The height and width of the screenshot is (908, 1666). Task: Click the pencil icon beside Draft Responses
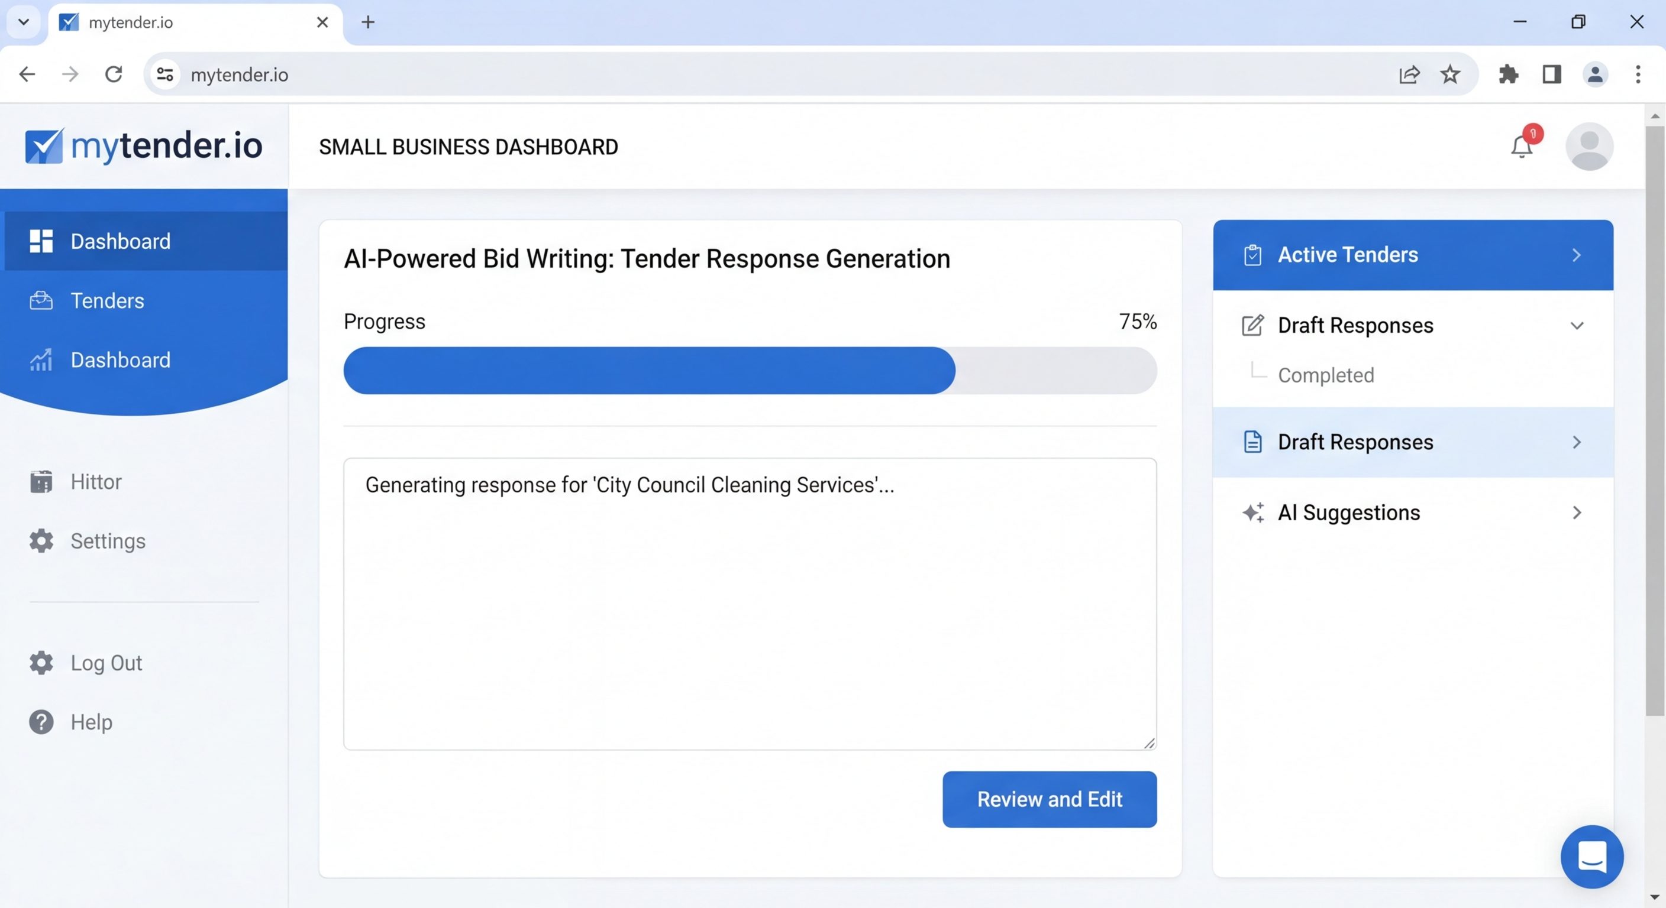pyautogui.click(x=1252, y=325)
